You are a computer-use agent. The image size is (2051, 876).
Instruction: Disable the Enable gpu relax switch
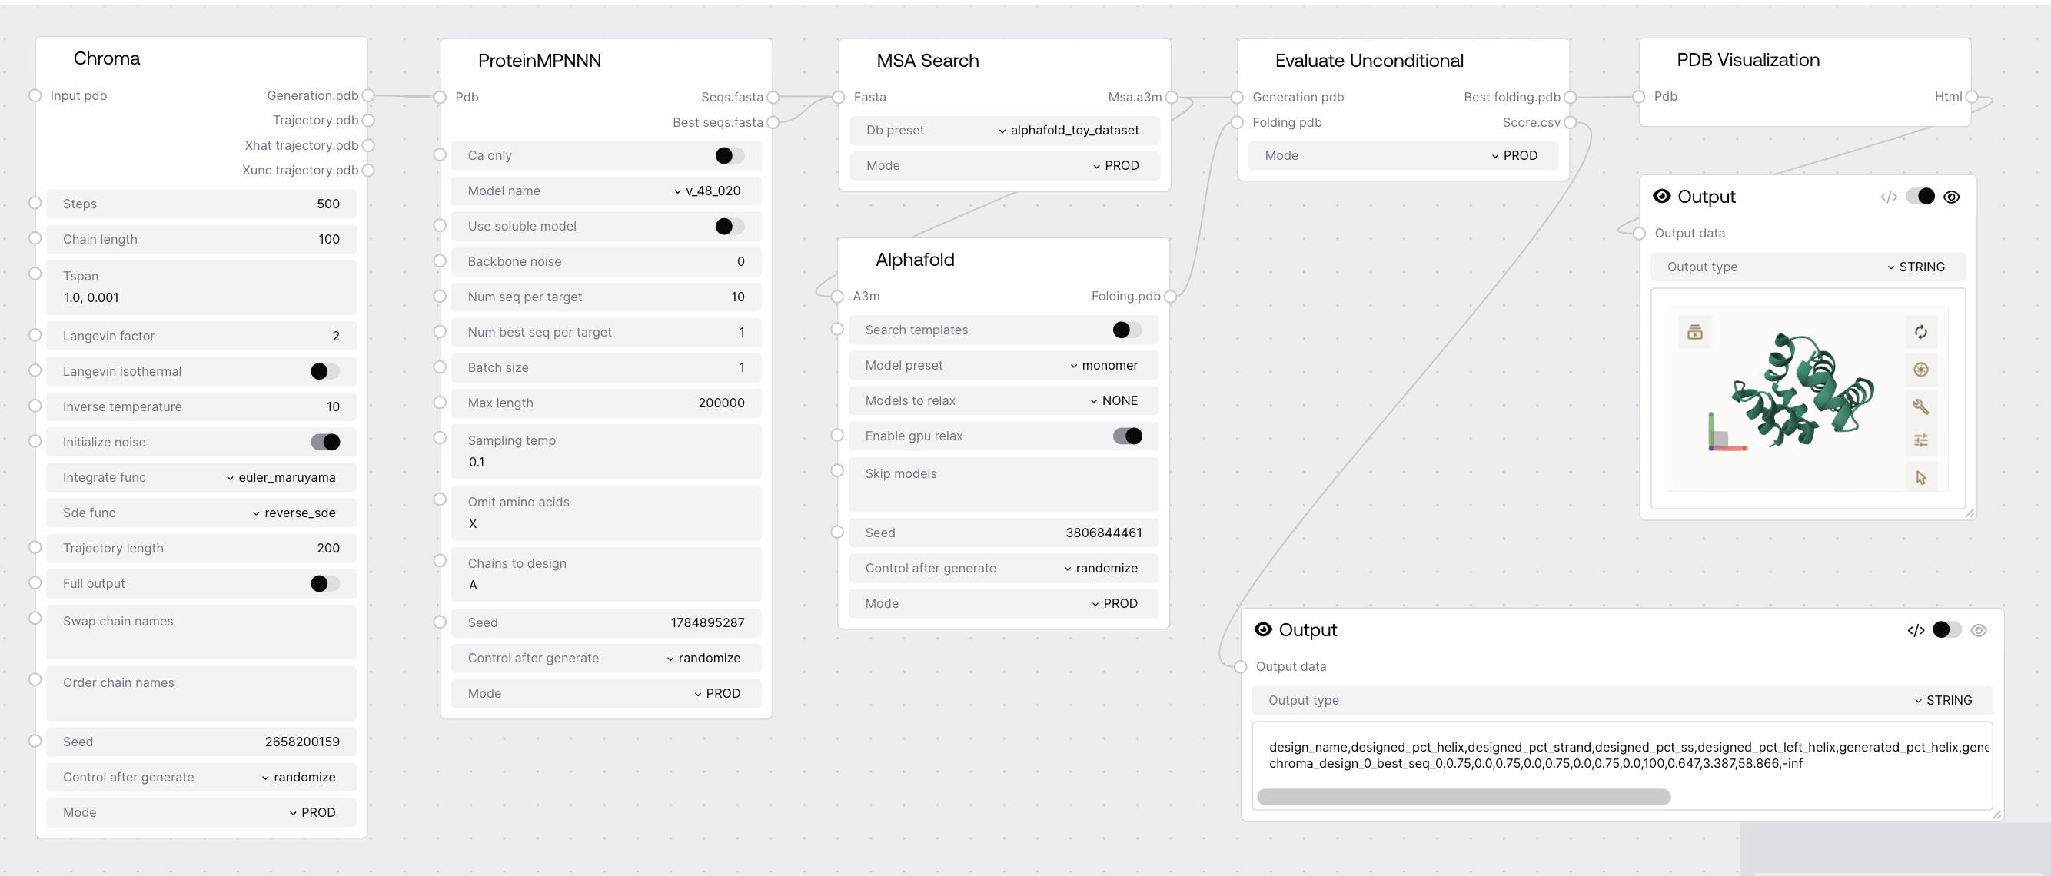click(1127, 436)
